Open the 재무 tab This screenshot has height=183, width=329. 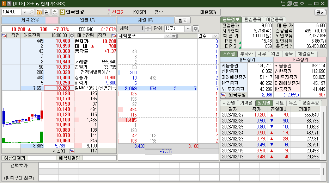tap(262, 53)
